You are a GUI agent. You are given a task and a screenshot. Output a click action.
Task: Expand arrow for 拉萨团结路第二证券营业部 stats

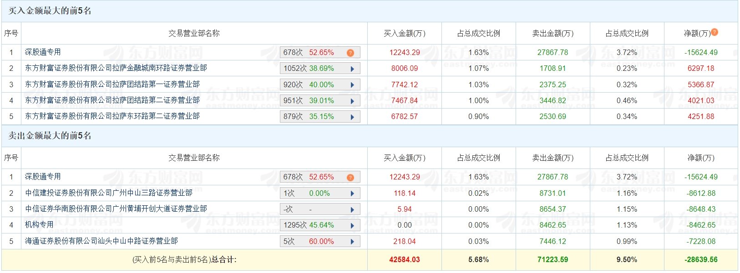pyautogui.click(x=352, y=101)
